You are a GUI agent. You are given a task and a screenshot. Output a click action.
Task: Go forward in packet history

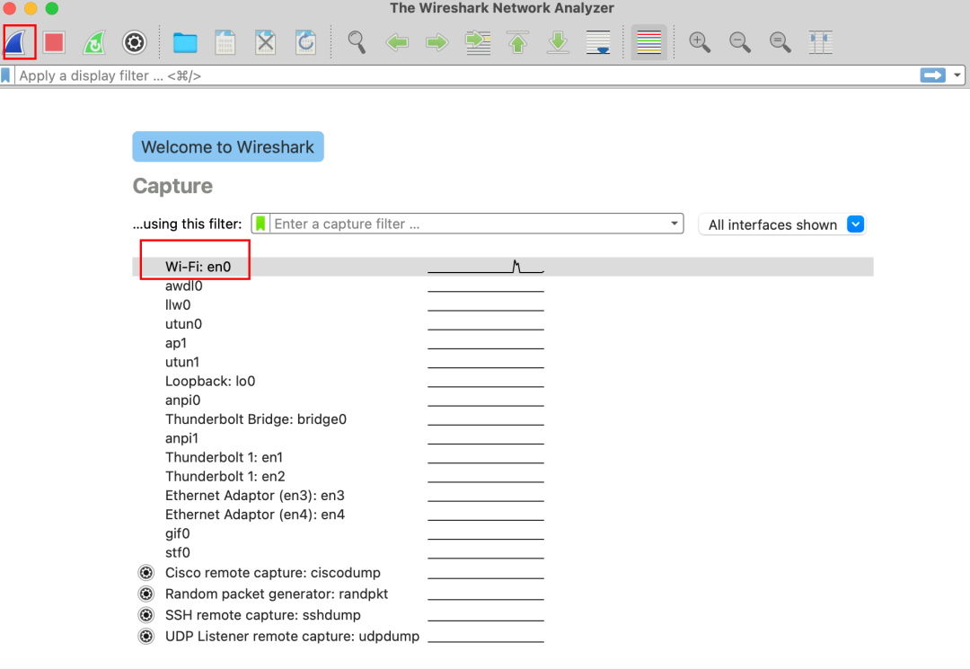click(437, 43)
